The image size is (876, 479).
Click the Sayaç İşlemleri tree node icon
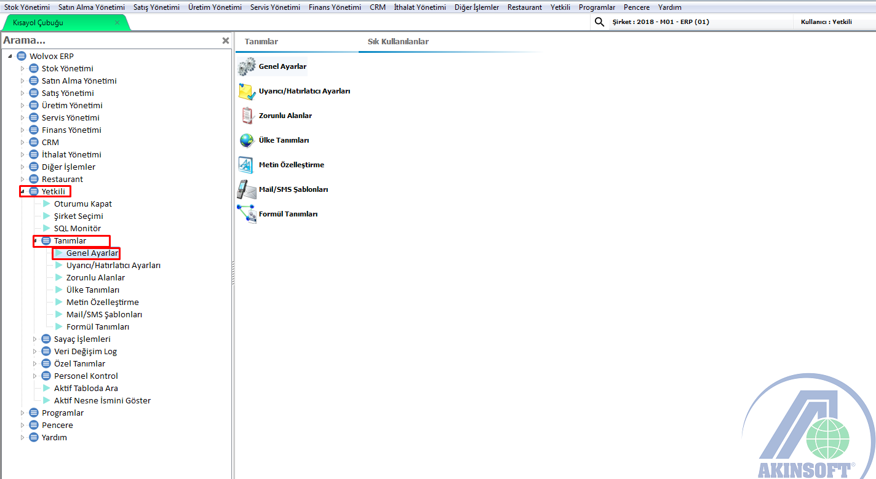pyautogui.click(x=46, y=339)
